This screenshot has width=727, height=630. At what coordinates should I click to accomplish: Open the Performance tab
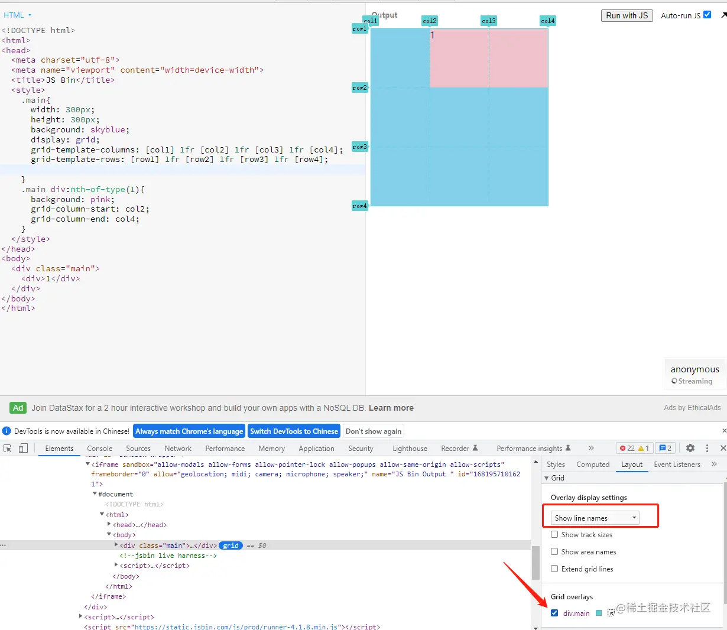[225, 449]
